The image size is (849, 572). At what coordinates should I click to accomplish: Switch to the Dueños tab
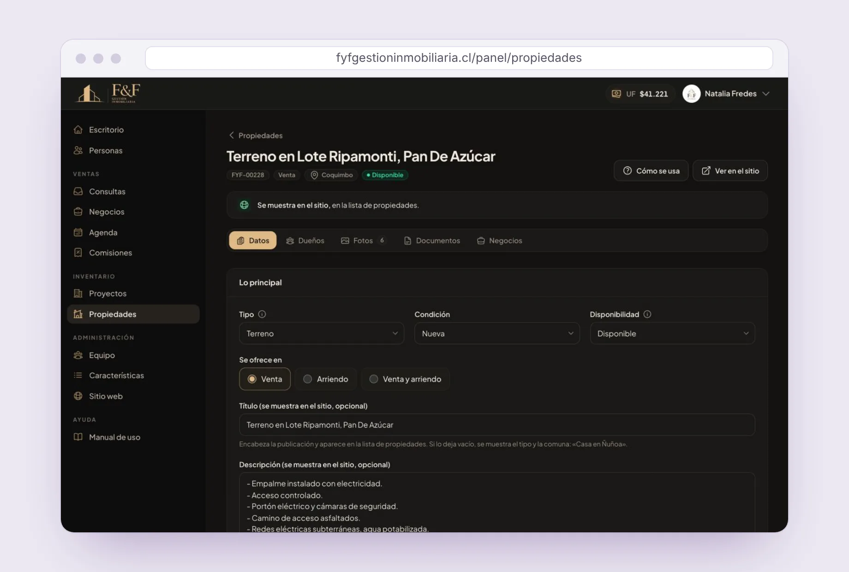[305, 240]
